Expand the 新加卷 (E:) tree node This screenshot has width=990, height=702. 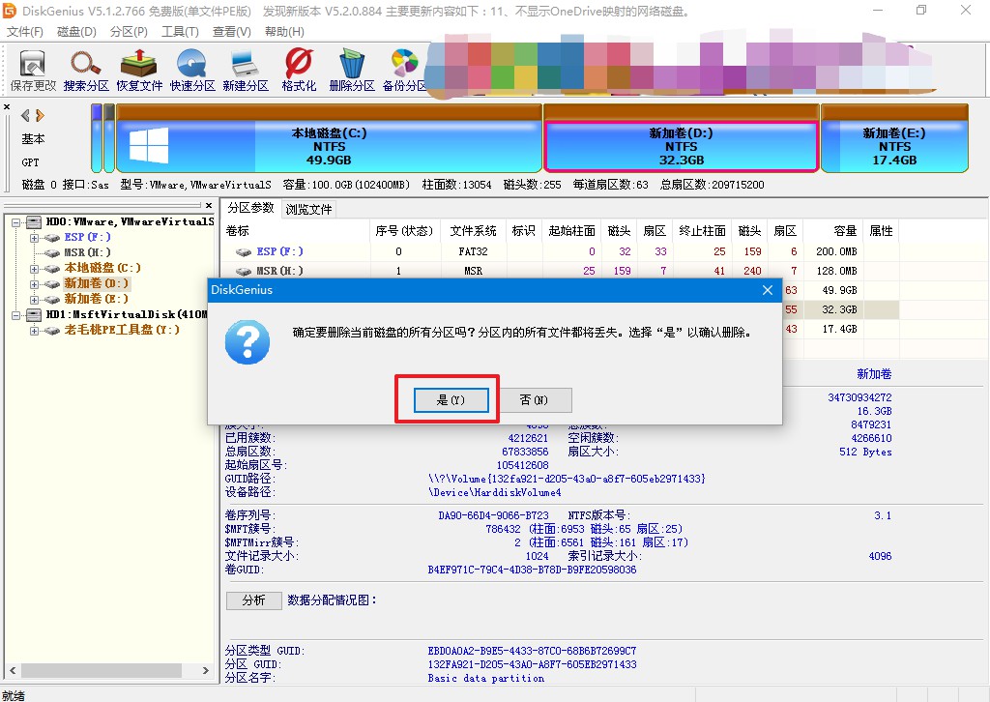point(34,299)
